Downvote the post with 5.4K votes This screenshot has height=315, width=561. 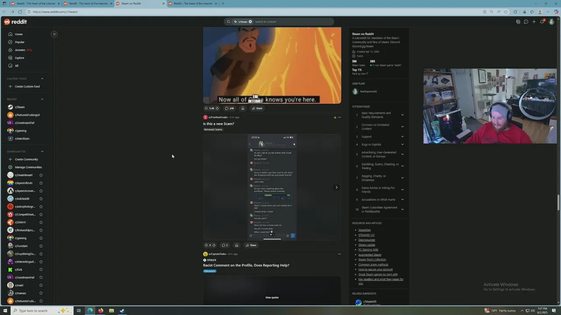217,108
